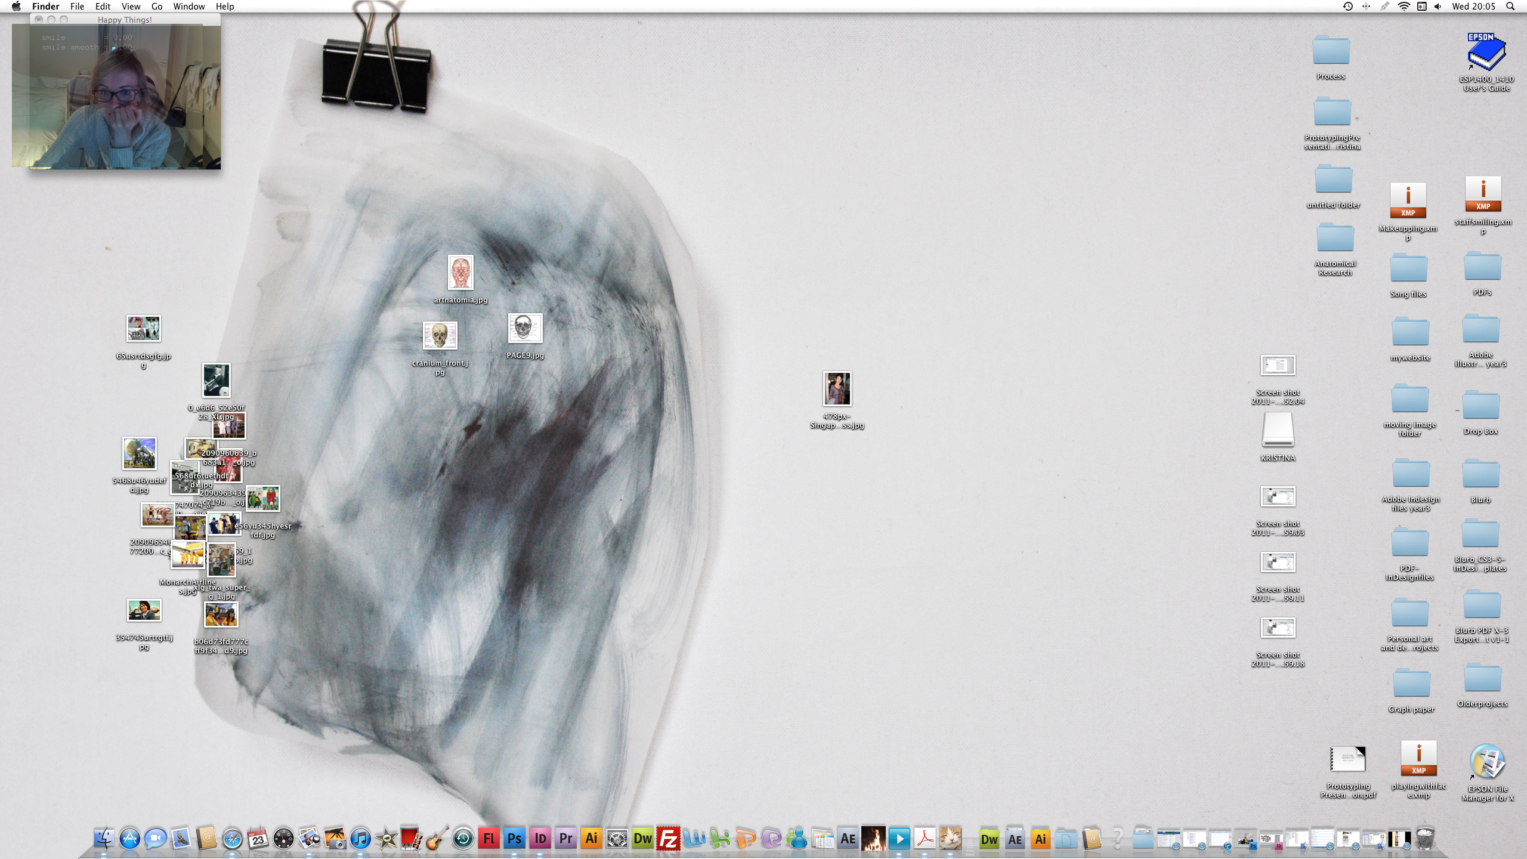Open GarageBand guitar icon in Dock
1527x859 pixels.
(437, 839)
